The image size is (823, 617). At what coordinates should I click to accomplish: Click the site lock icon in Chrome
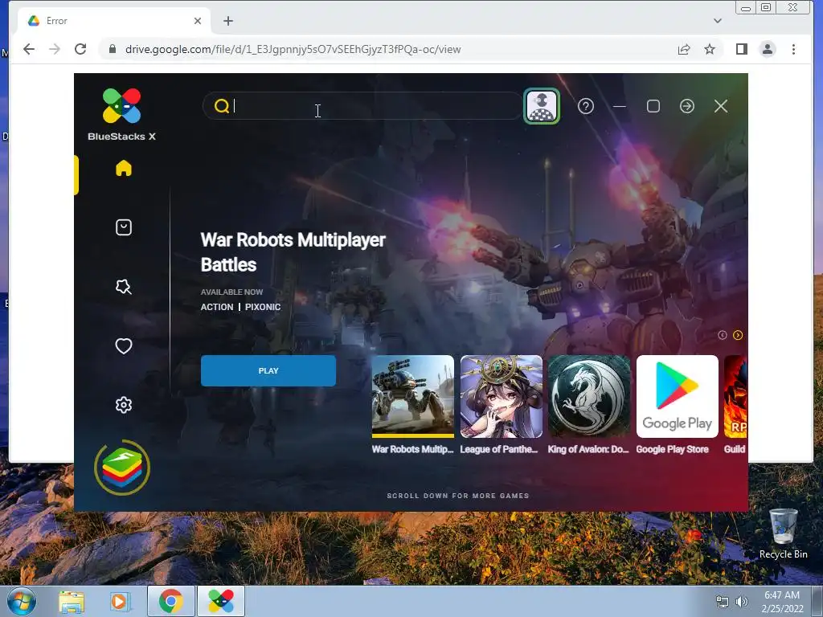(112, 49)
